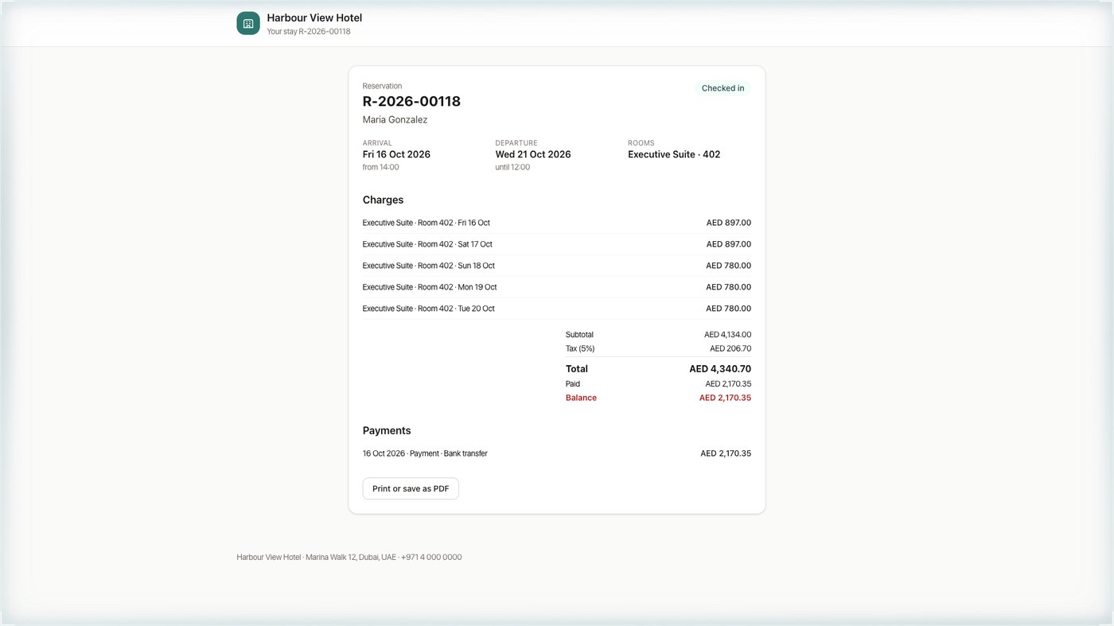This screenshot has height=626, width=1114.
Task: Select the Mon 19 Oct charge row
Action: point(557,287)
